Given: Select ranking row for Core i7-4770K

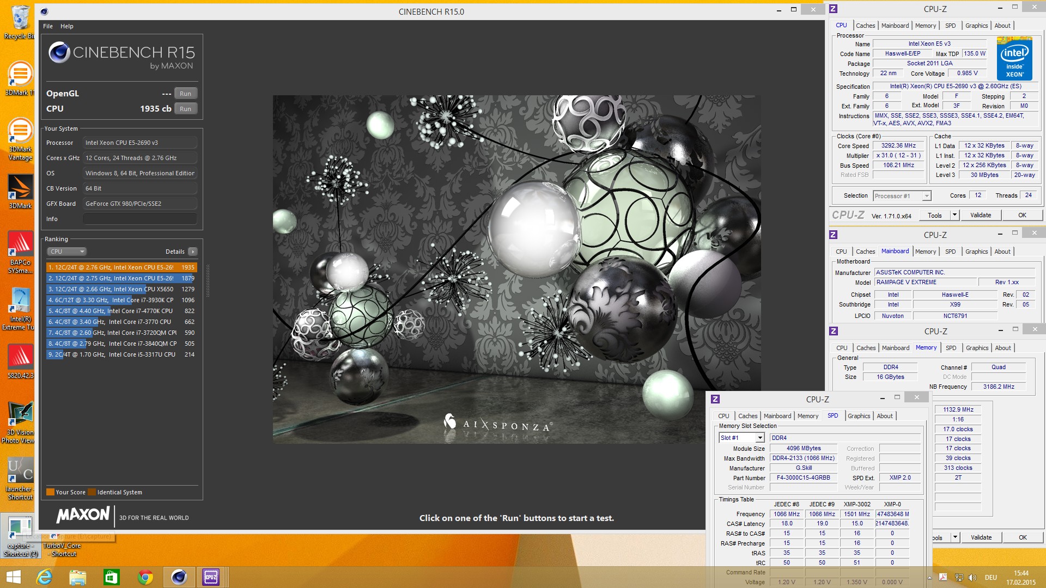Looking at the screenshot, I should 121,311.
